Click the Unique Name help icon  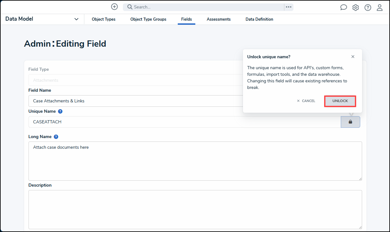60,111
